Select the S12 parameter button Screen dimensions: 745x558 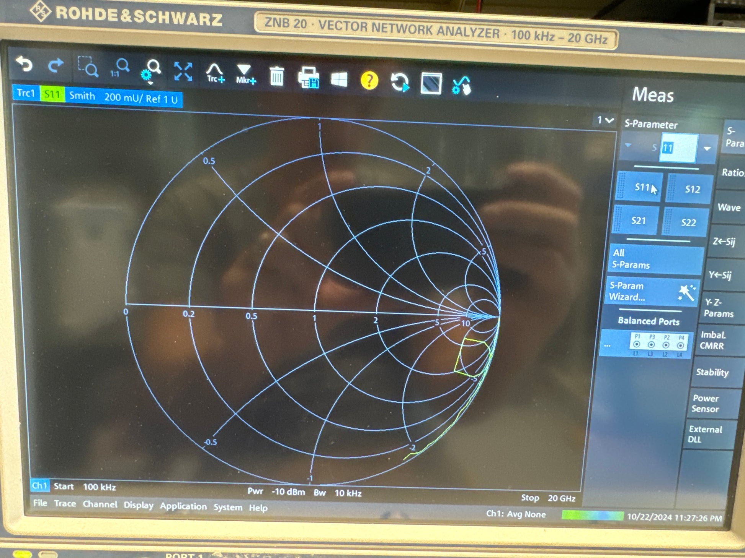692,189
